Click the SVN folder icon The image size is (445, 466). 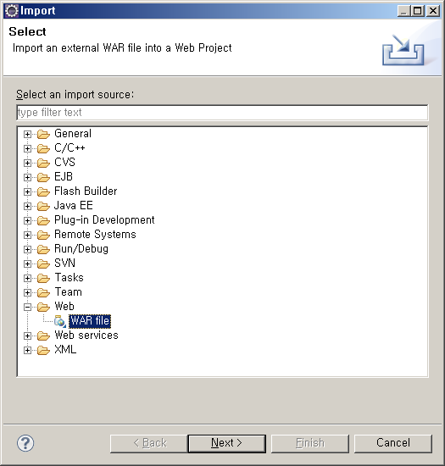(44, 264)
